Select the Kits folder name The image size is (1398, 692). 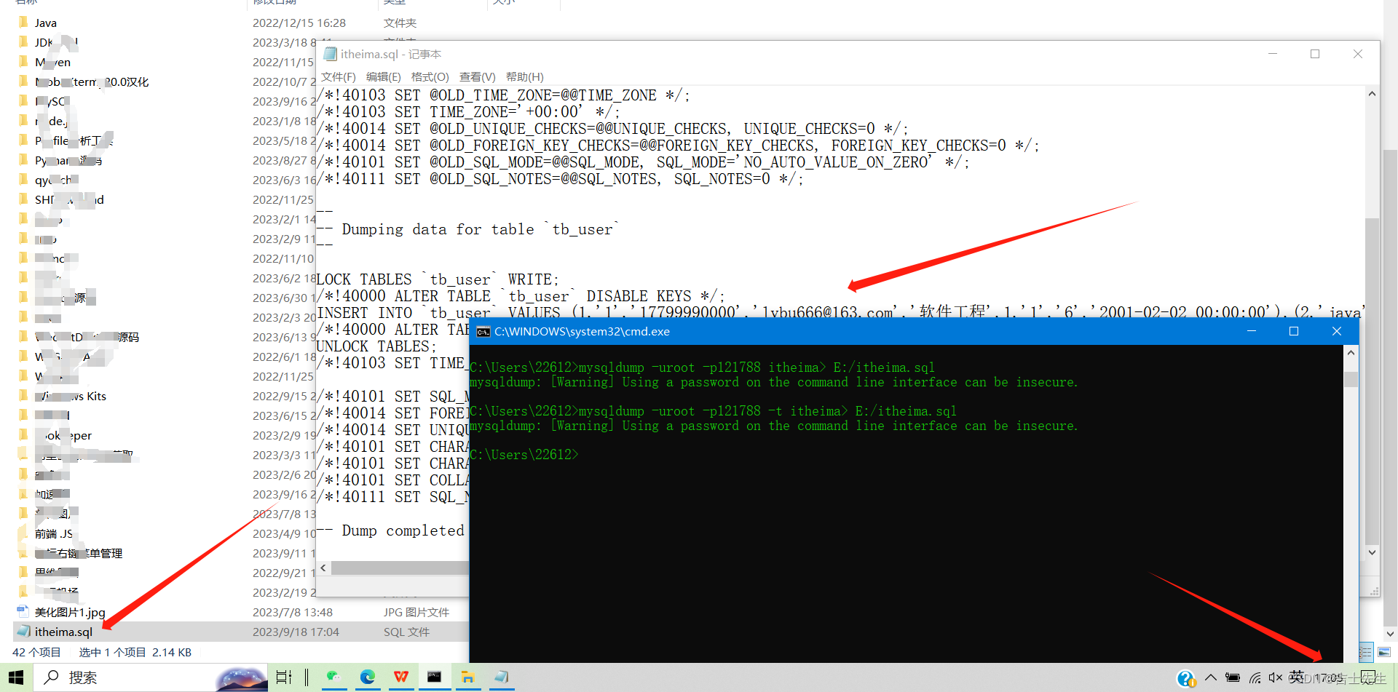(x=71, y=396)
